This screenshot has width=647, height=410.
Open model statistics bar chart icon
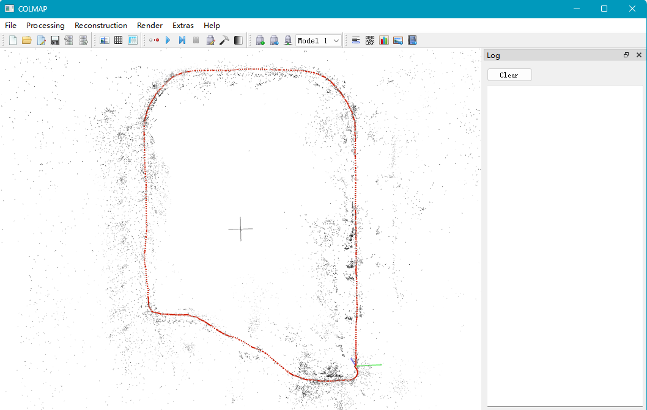[x=384, y=40]
